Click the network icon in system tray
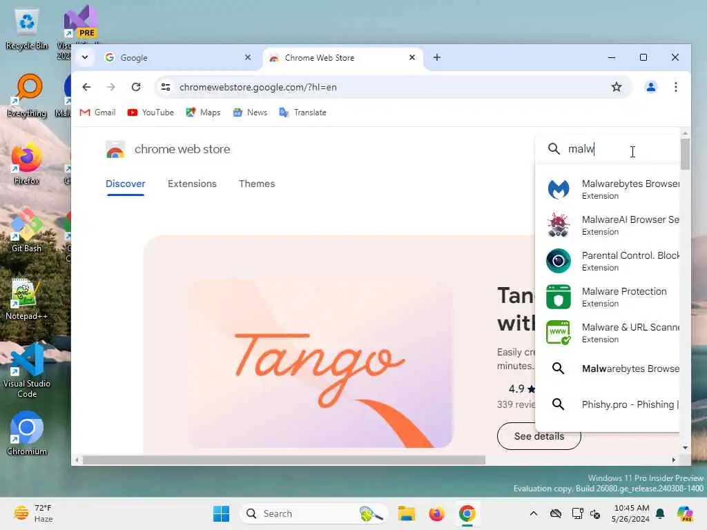 (577, 513)
